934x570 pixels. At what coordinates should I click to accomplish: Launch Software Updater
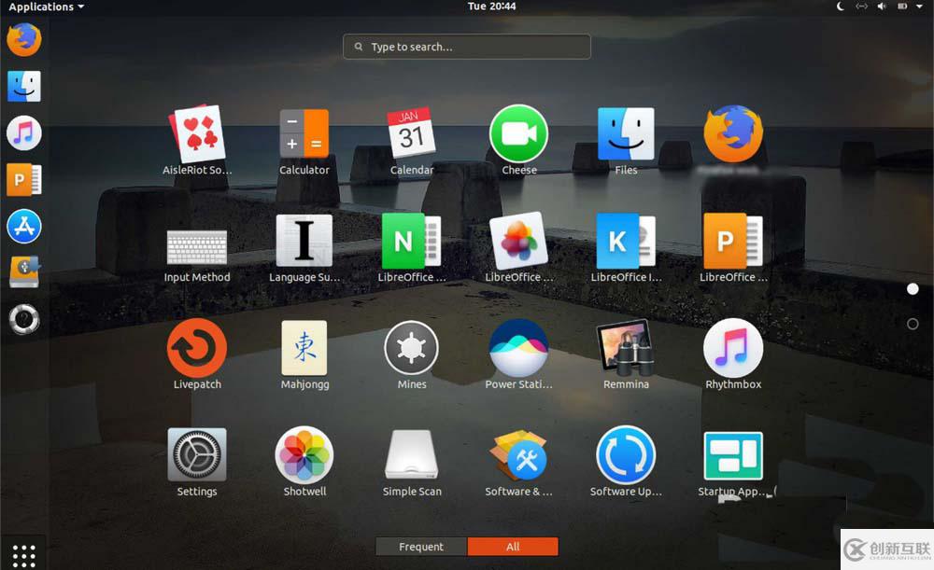[626, 455]
